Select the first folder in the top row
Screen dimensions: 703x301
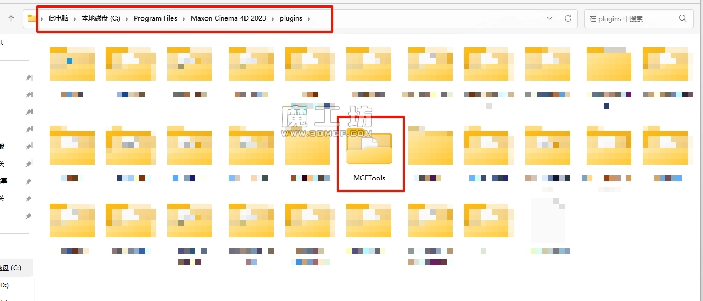(72, 64)
